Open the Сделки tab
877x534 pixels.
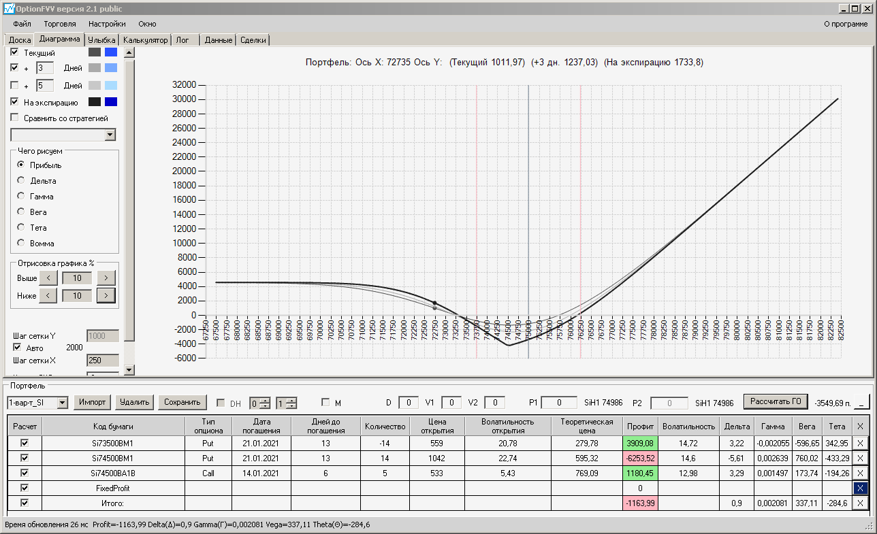pyautogui.click(x=253, y=40)
